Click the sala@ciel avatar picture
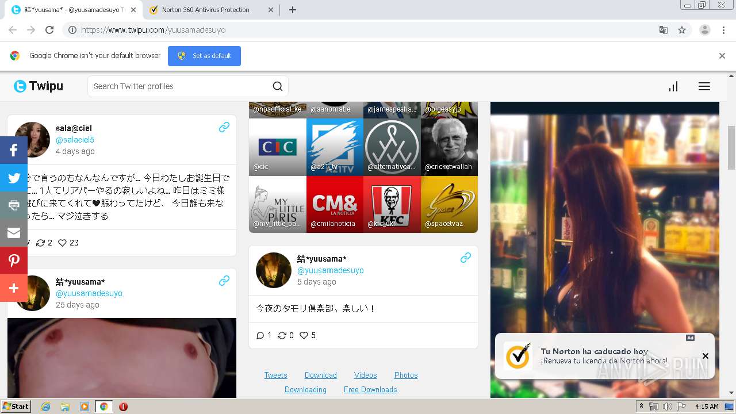The height and width of the screenshot is (414, 736). (32, 139)
